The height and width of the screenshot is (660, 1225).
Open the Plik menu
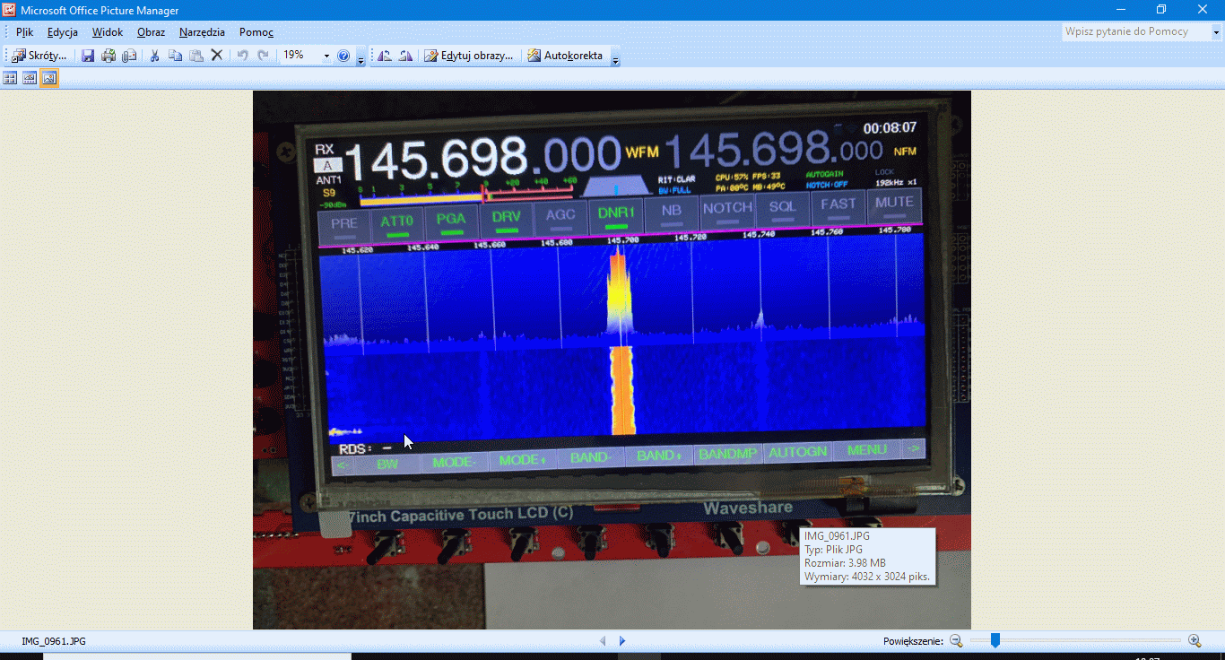click(x=24, y=32)
